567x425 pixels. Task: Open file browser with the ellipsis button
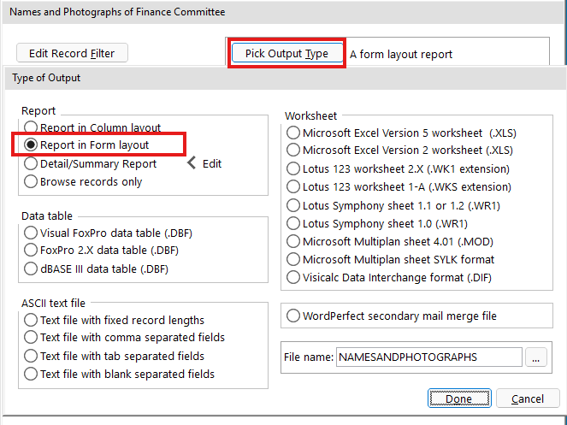536,357
